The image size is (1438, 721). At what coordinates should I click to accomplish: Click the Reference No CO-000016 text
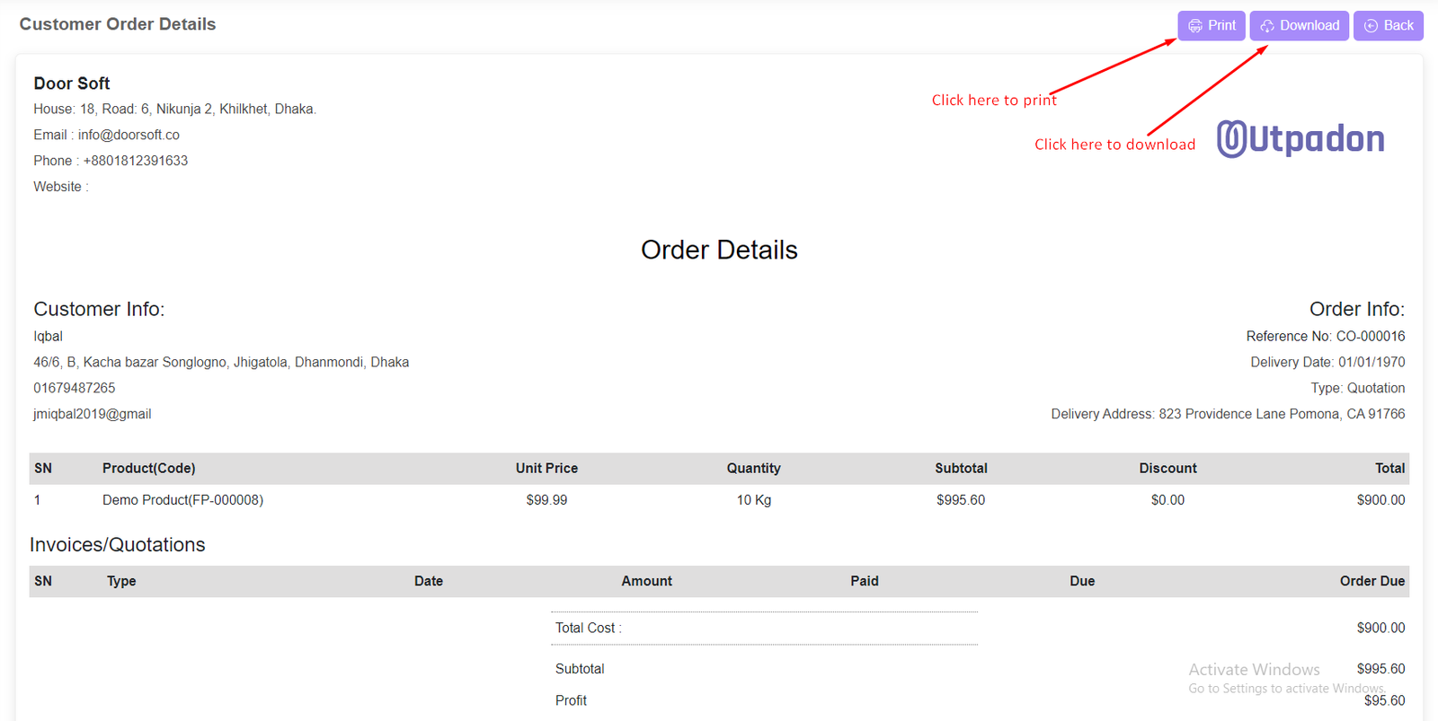point(1325,336)
